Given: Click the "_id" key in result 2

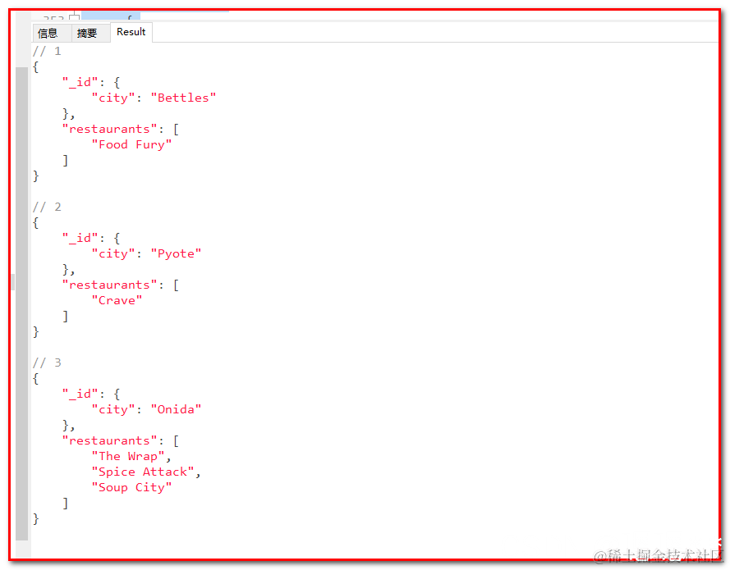Looking at the screenshot, I should coord(80,238).
